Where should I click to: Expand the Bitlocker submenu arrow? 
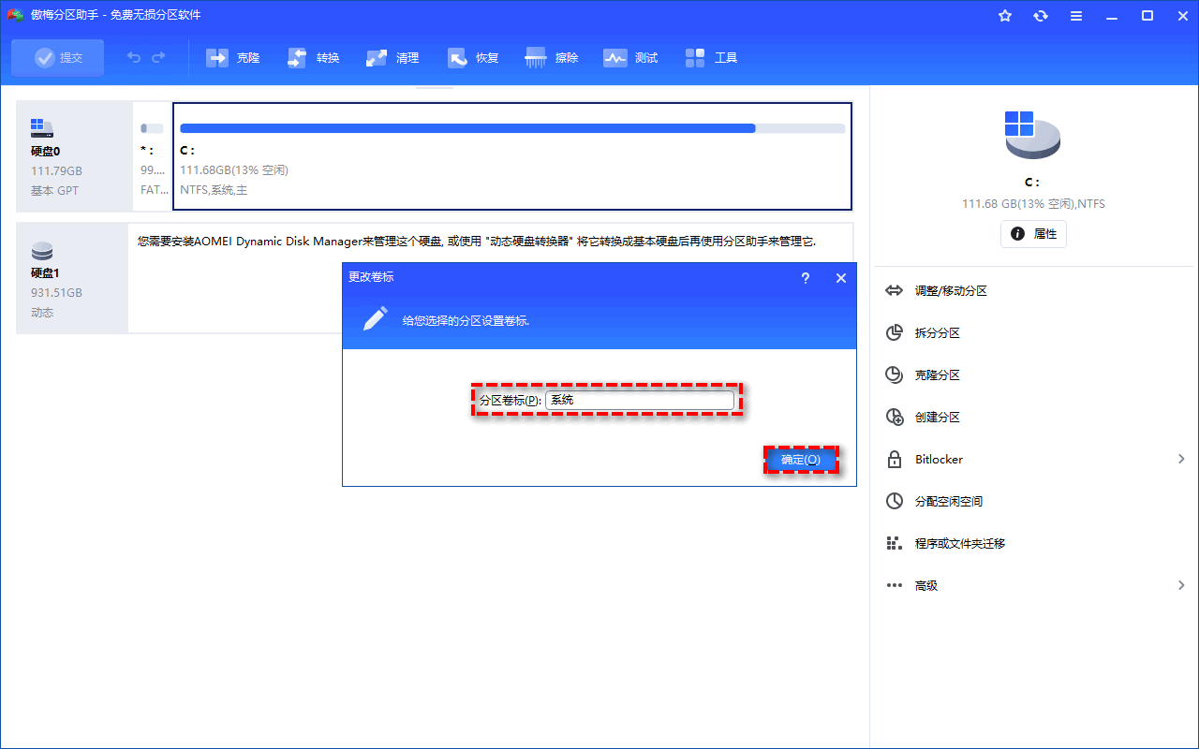1181,459
